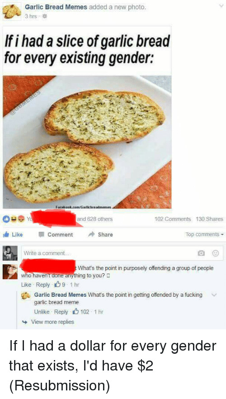The image size is (226, 399).
Task: Click the Comment button
Action: tap(56, 235)
